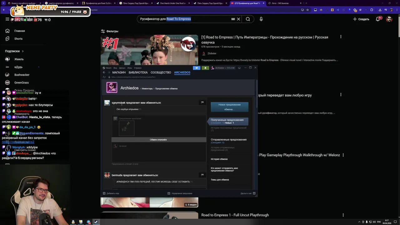Click Новое предложение обмена button
Screen dimensions: 400x225
pyautogui.click(x=229, y=107)
